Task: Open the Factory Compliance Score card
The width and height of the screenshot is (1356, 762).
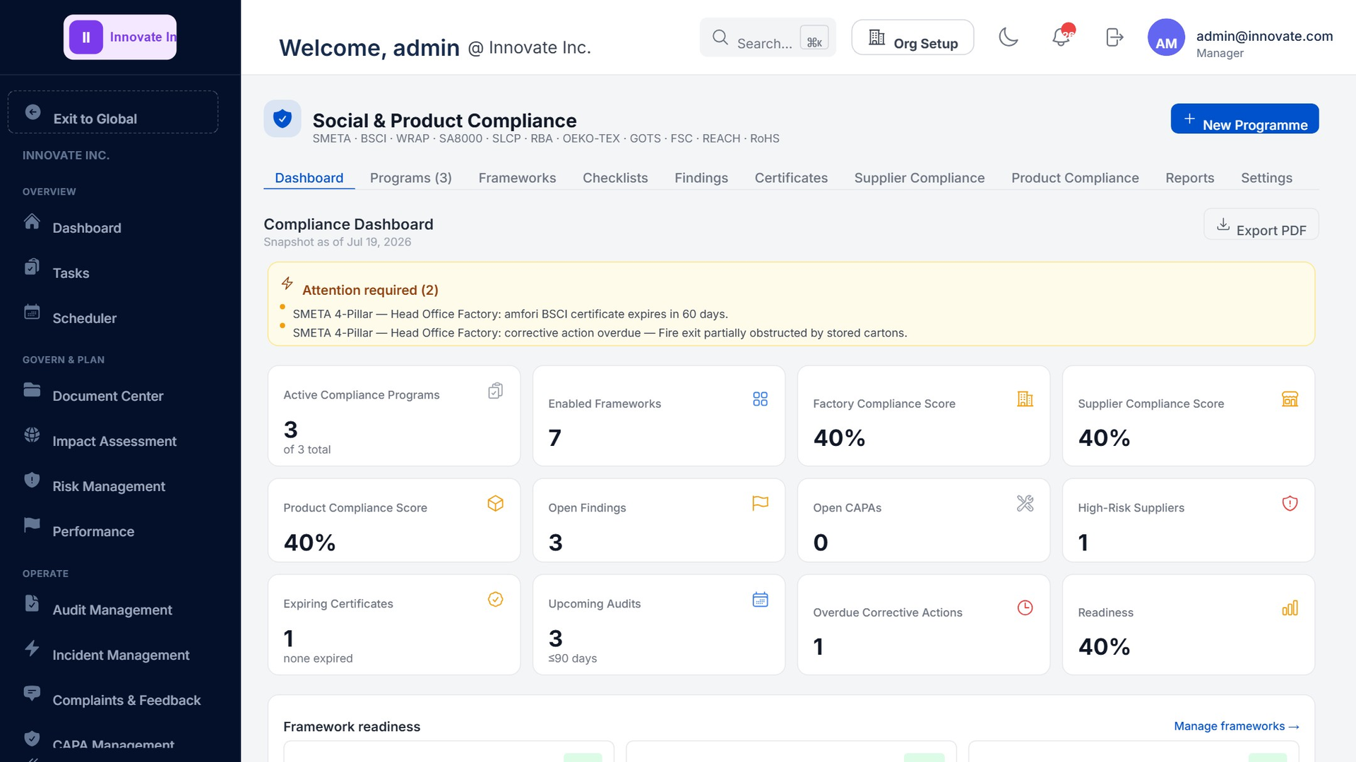Action: [924, 416]
